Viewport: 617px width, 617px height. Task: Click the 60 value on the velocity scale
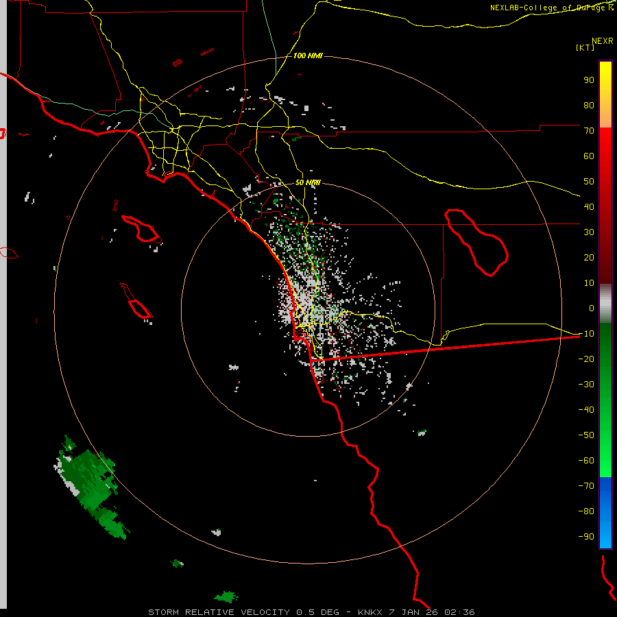(x=589, y=156)
